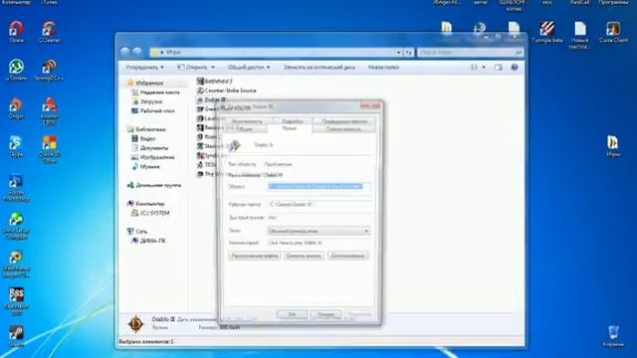Click the Explorer search box
The height and width of the screenshot is (358, 637).
(470, 53)
